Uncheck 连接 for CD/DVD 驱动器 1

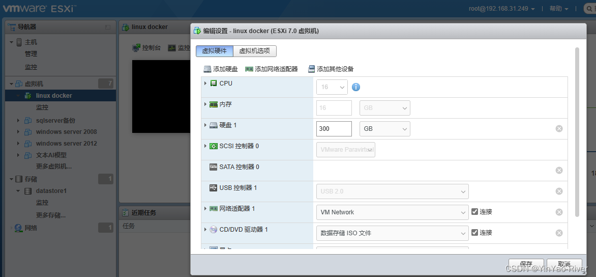474,233
